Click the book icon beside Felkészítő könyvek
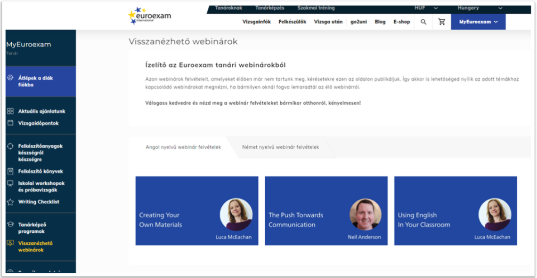 click(x=11, y=171)
